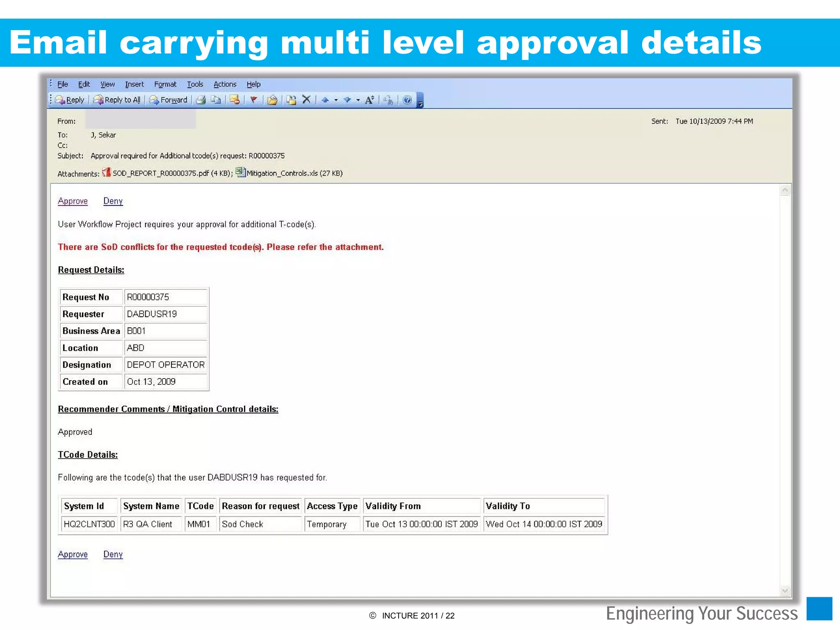Click the Reply toolbar button
The height and width of the screenshot is (630, 840).
pos(70,100)
